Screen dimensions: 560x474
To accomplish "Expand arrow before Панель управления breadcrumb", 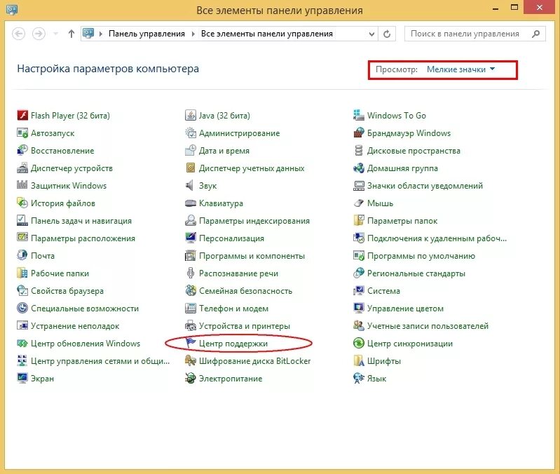I will 101,34.
